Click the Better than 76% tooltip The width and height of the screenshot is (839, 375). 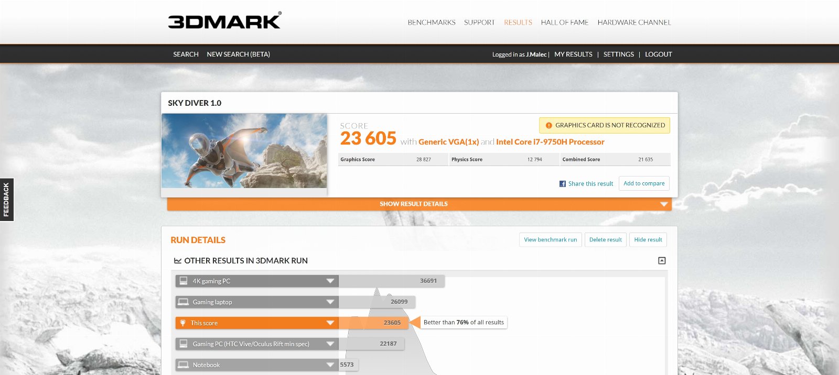(x=464, y=323)
